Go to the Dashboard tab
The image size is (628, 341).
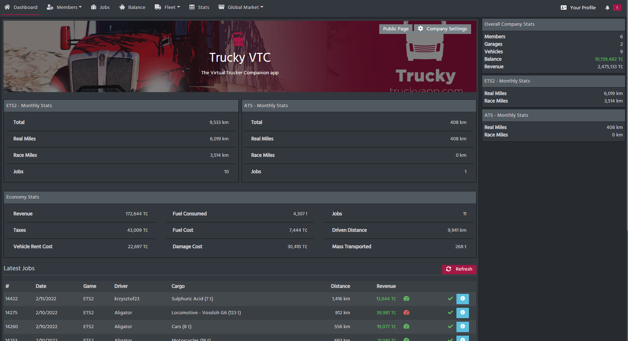click(x=21, y=7)
